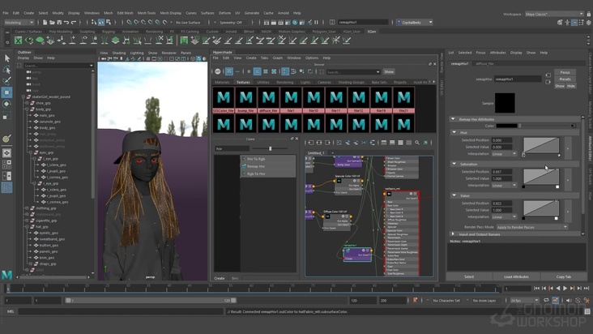Activate the Paint selection tool
The image size is (593, 334).
click(x=6, y=81)
